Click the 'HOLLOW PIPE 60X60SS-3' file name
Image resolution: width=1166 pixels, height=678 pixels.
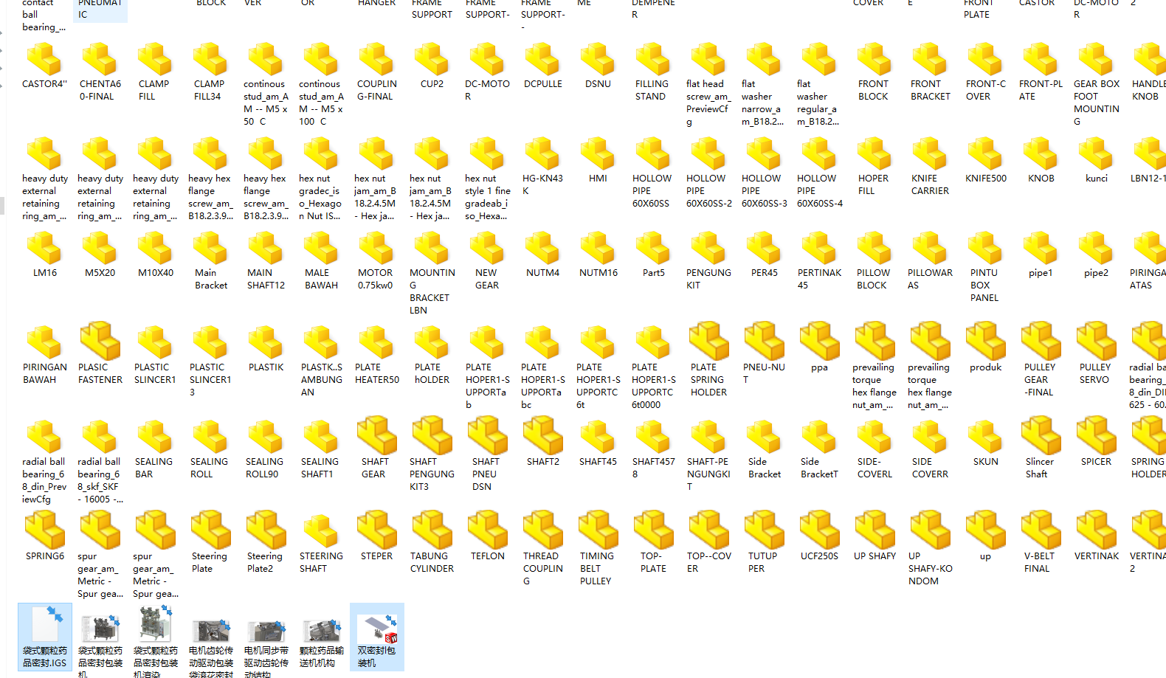coord(764,190)
